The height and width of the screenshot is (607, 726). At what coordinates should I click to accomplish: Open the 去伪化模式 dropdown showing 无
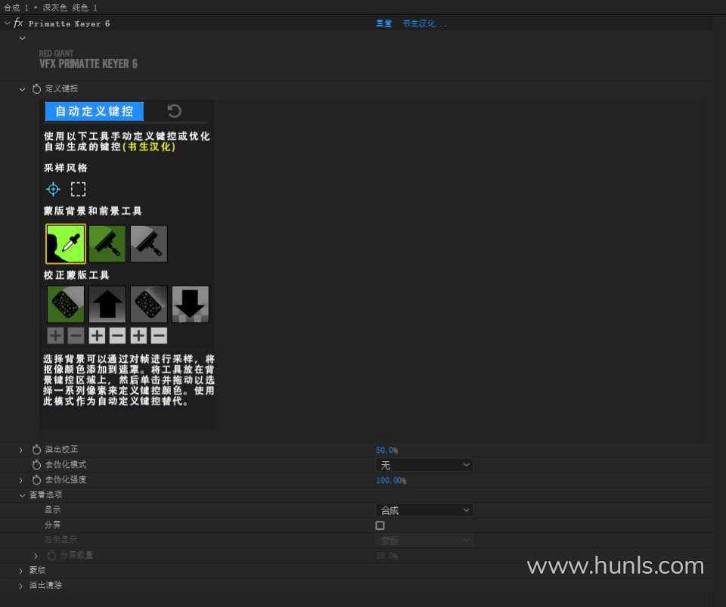click(424, 465)
